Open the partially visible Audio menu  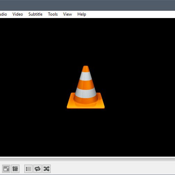[3, 14]
